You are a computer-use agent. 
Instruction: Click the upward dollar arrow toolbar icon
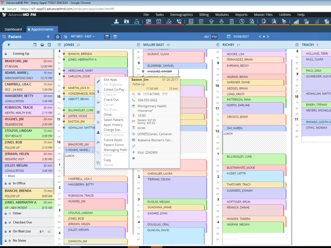pos(211,21)
